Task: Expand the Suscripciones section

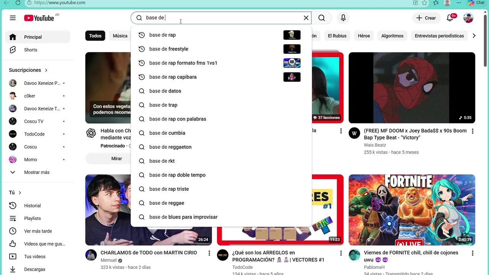Action: pos(28,70)
